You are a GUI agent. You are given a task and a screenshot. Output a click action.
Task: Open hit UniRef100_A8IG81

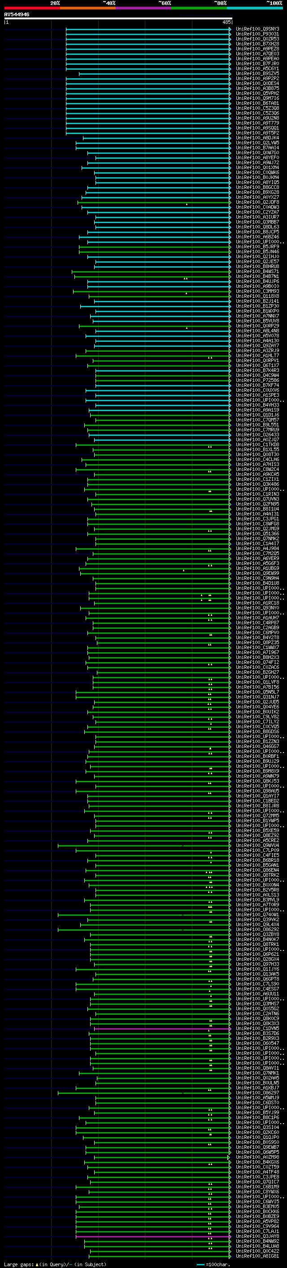pyautogui.click(x=257, y=1256)
